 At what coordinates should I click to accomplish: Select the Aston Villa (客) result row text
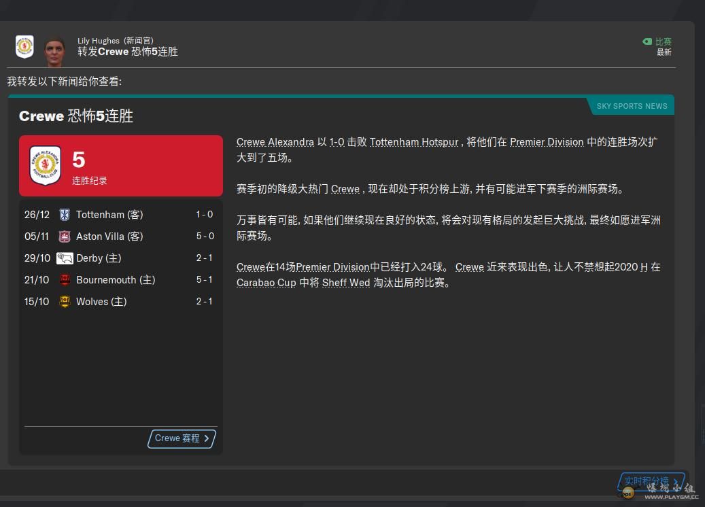click(x=109, y=237)
